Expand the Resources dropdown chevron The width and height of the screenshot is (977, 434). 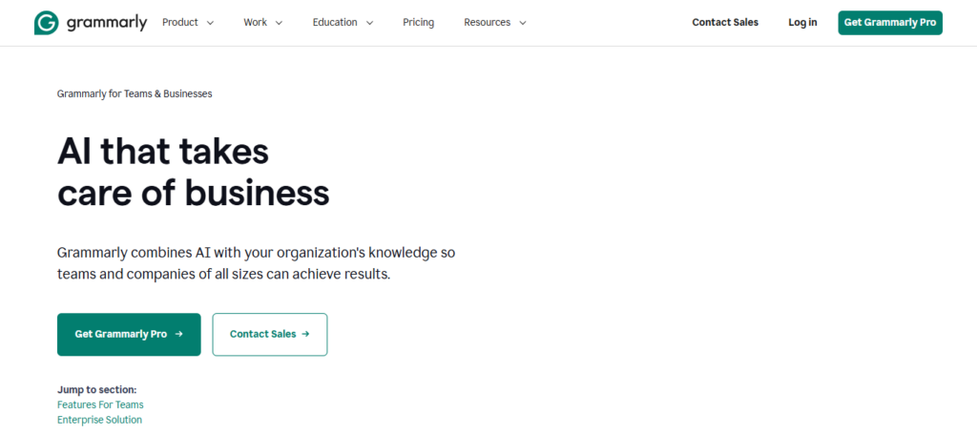[522, 23]
